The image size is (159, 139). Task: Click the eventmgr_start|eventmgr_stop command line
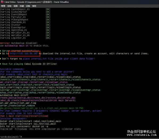tap(50, 90)
